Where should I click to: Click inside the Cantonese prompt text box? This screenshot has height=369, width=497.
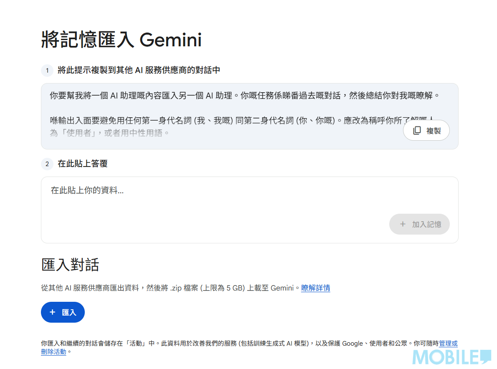(x=209, y=109)
